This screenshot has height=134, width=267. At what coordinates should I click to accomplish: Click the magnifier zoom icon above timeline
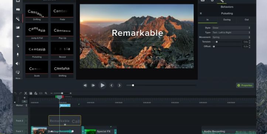[x=46, y=93]
